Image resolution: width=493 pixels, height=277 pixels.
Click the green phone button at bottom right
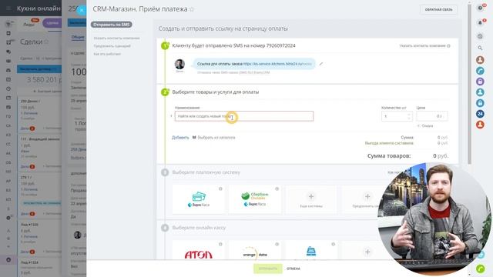tap(481, 269)
